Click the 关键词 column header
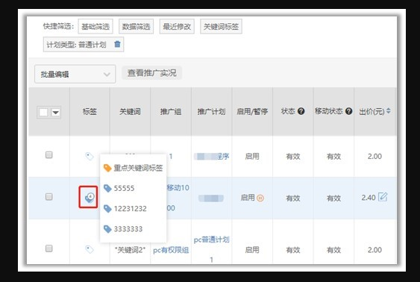This screenshot has height=282, width=420. (131, 111)
